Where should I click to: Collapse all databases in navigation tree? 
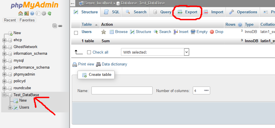point(55,26)
